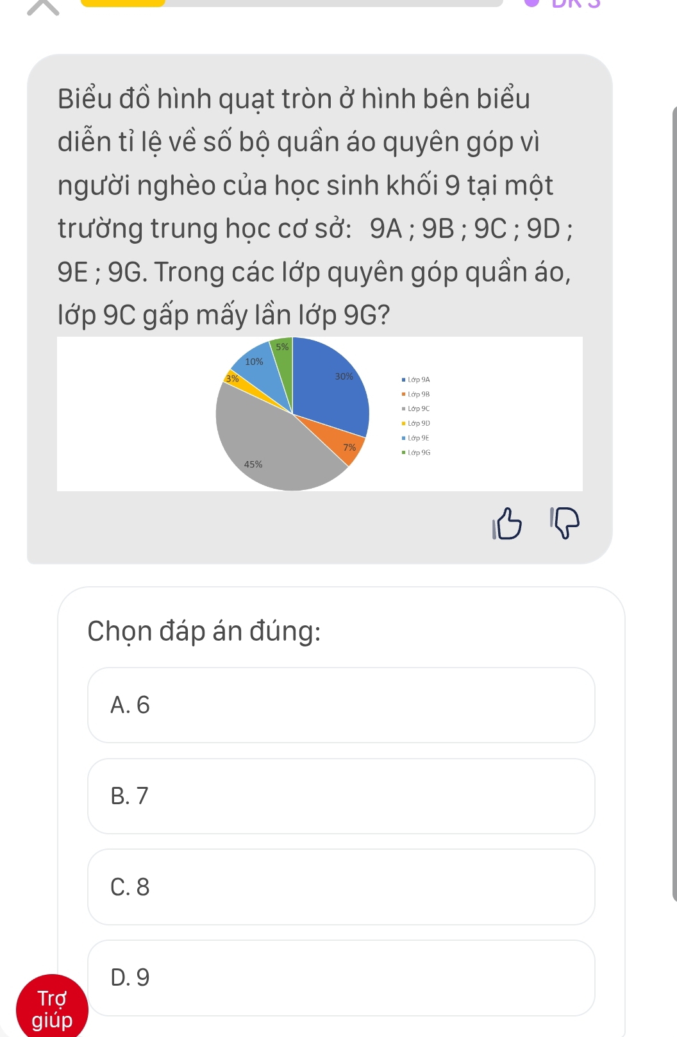Viewport: 677px width, 1037px height.
Task: Click the thumbs up icon
Action: coord(507,524)
